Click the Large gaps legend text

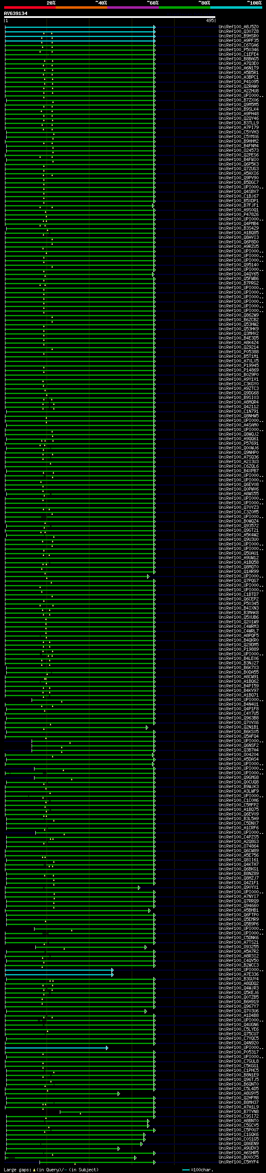tap(51, 1169)
